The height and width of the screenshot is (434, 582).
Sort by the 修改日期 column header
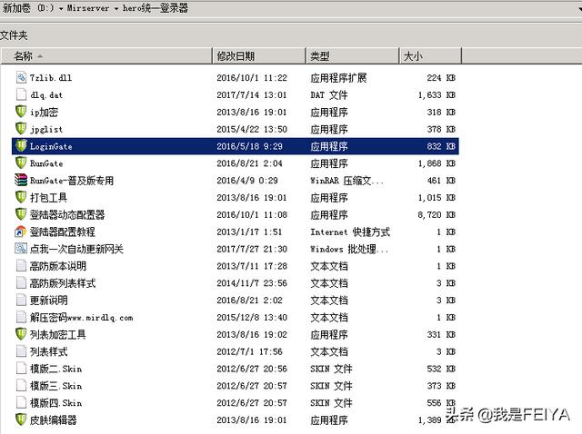click(x=259, y=56)
